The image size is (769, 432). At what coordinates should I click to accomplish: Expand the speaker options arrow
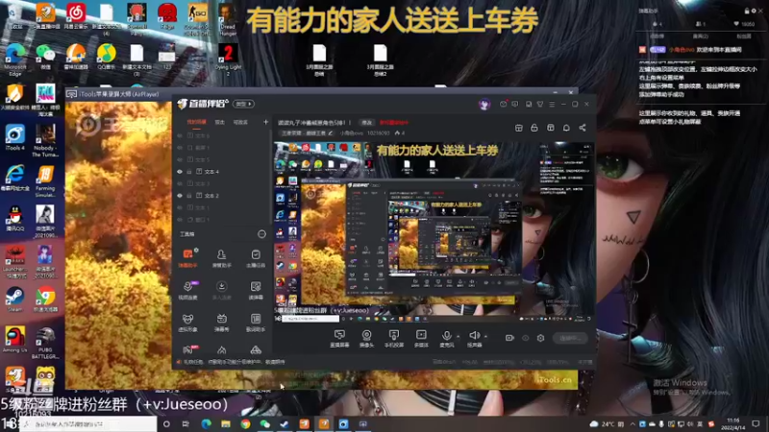(x=485, y=337)
